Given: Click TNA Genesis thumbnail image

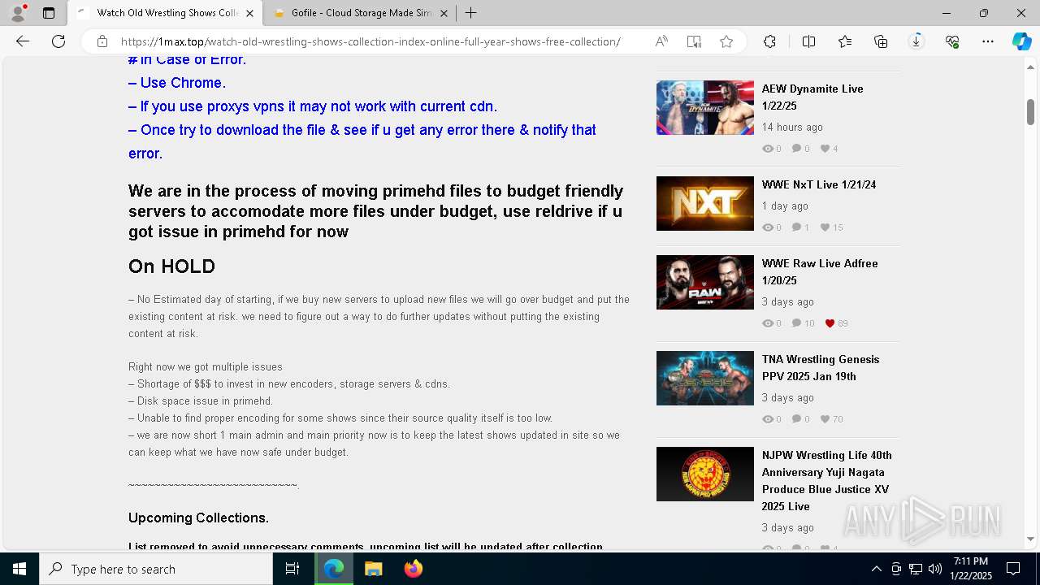Looking at the screenshot, I should click(x=705, y=378).
